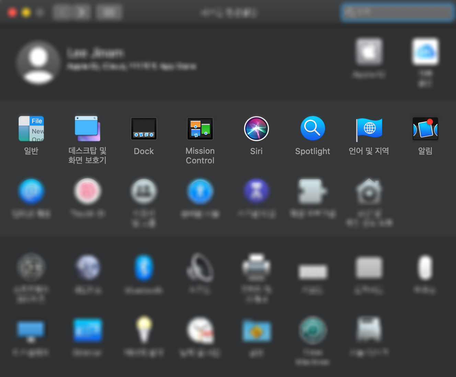The image size is (456, 377).
Task: Open the Startup Disk drive icon
Action: [369, 329]
